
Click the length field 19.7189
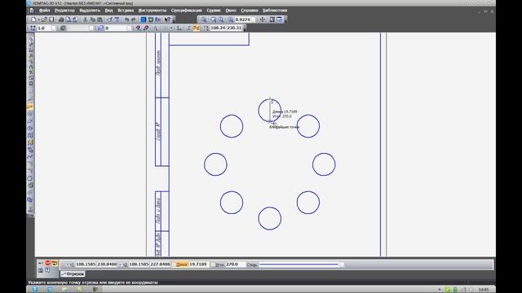[x=199, y=265]
